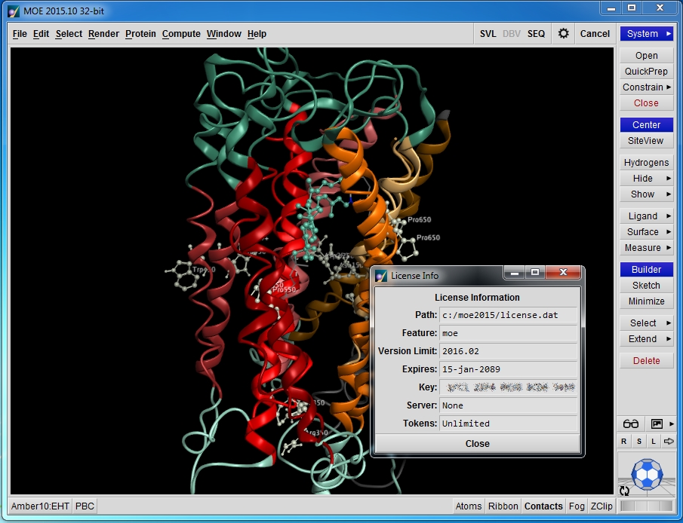683x523 pixels.
Task: Click the Center button
Action: point(647,125)
